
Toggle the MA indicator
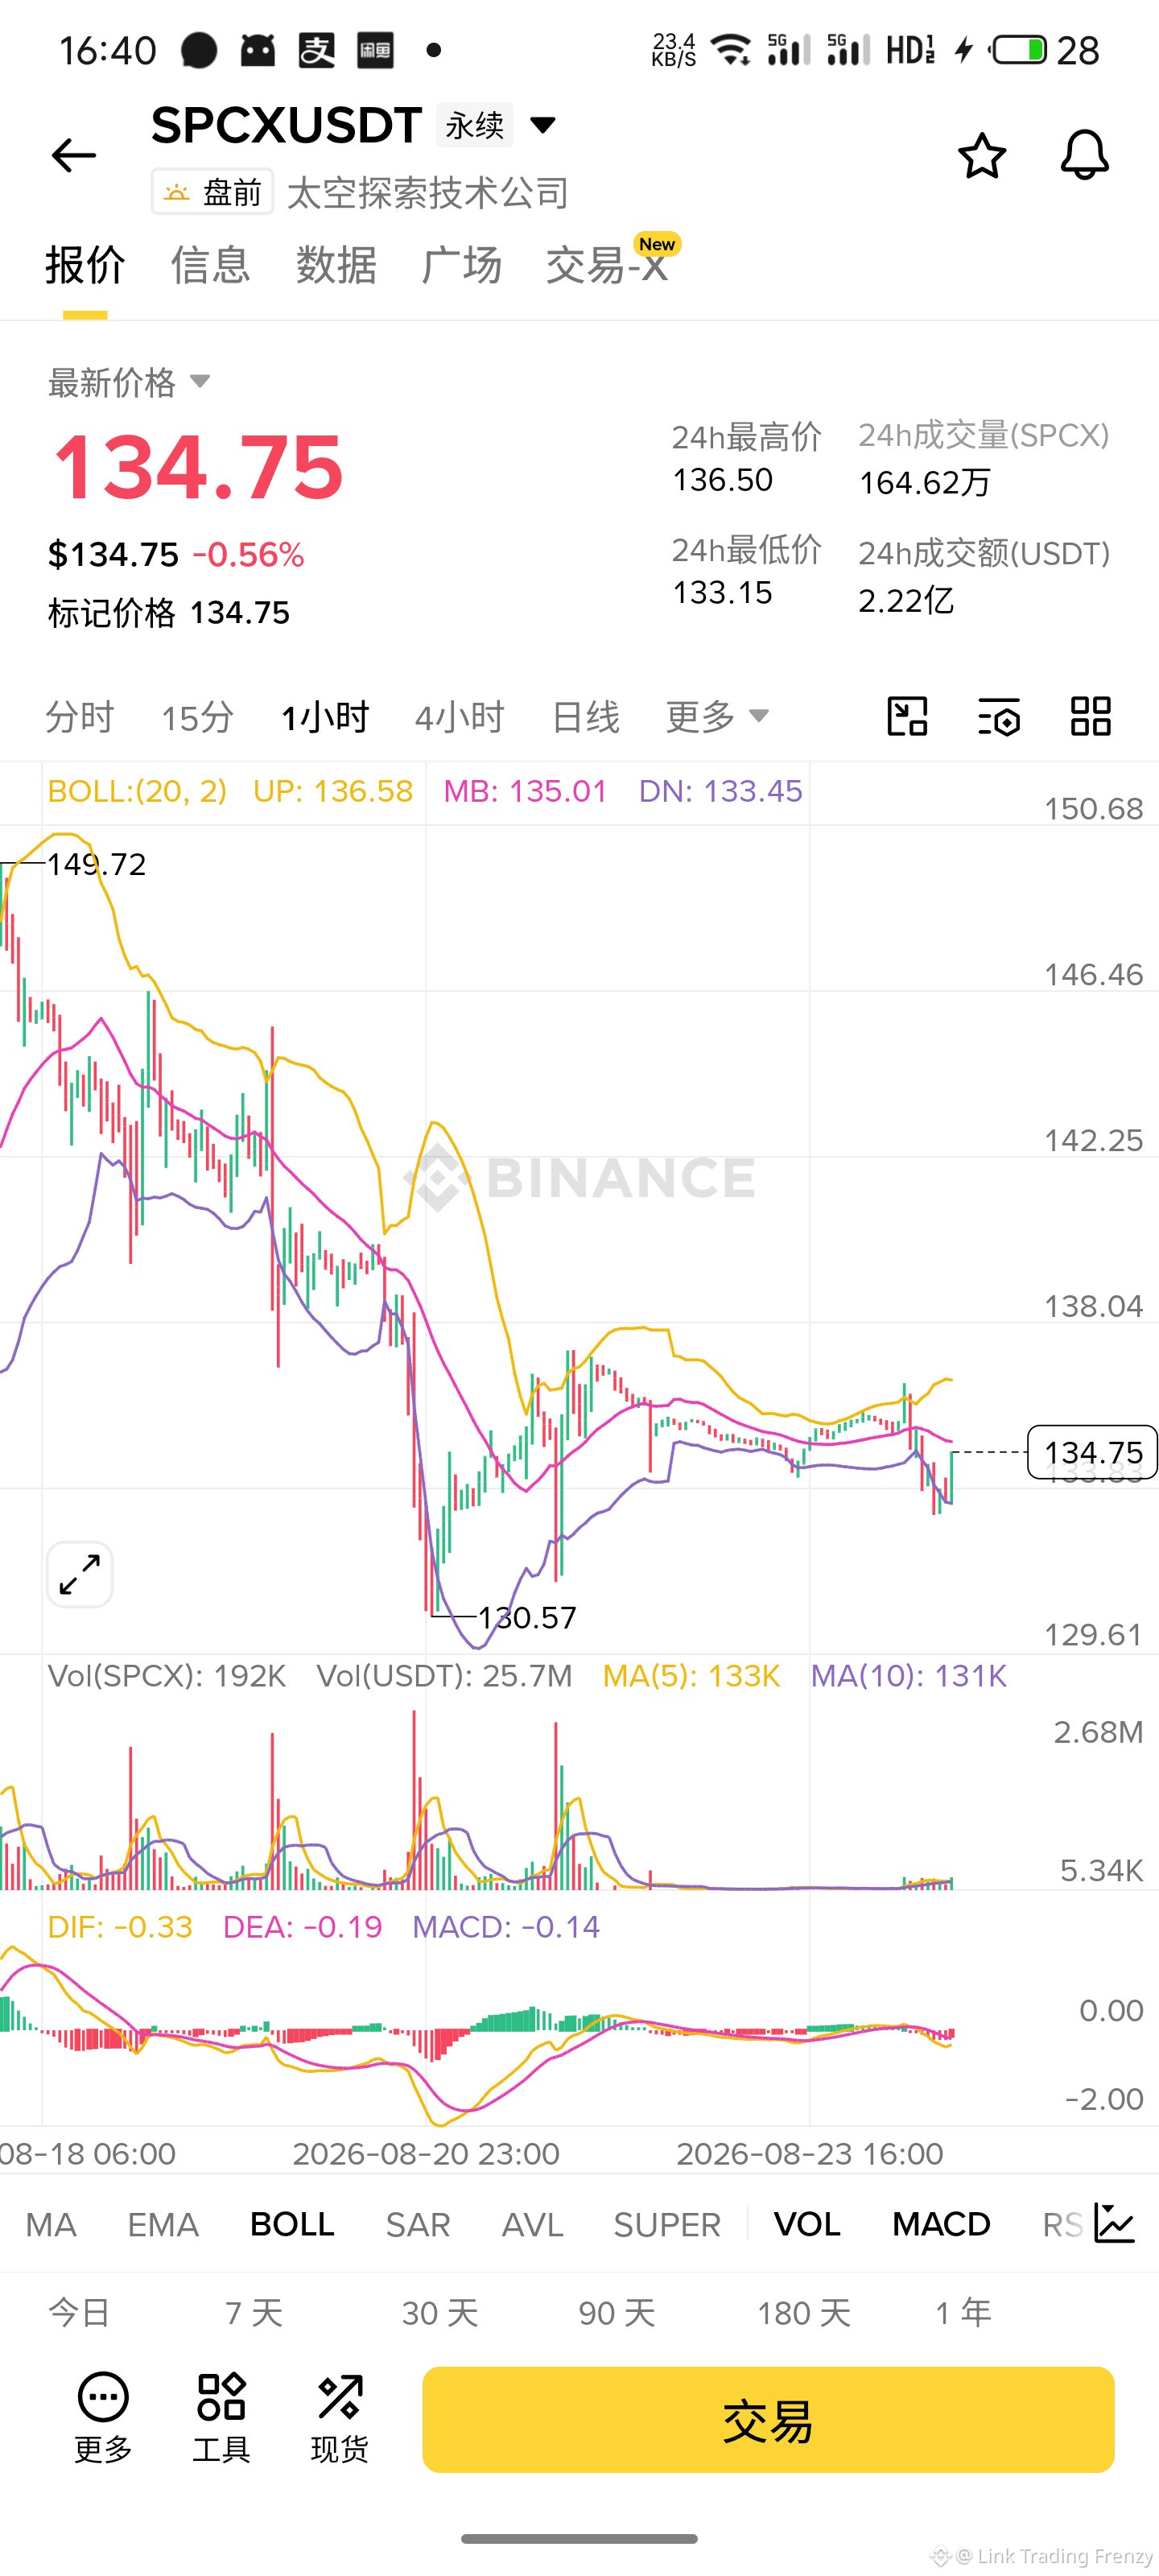point(51,2224)
